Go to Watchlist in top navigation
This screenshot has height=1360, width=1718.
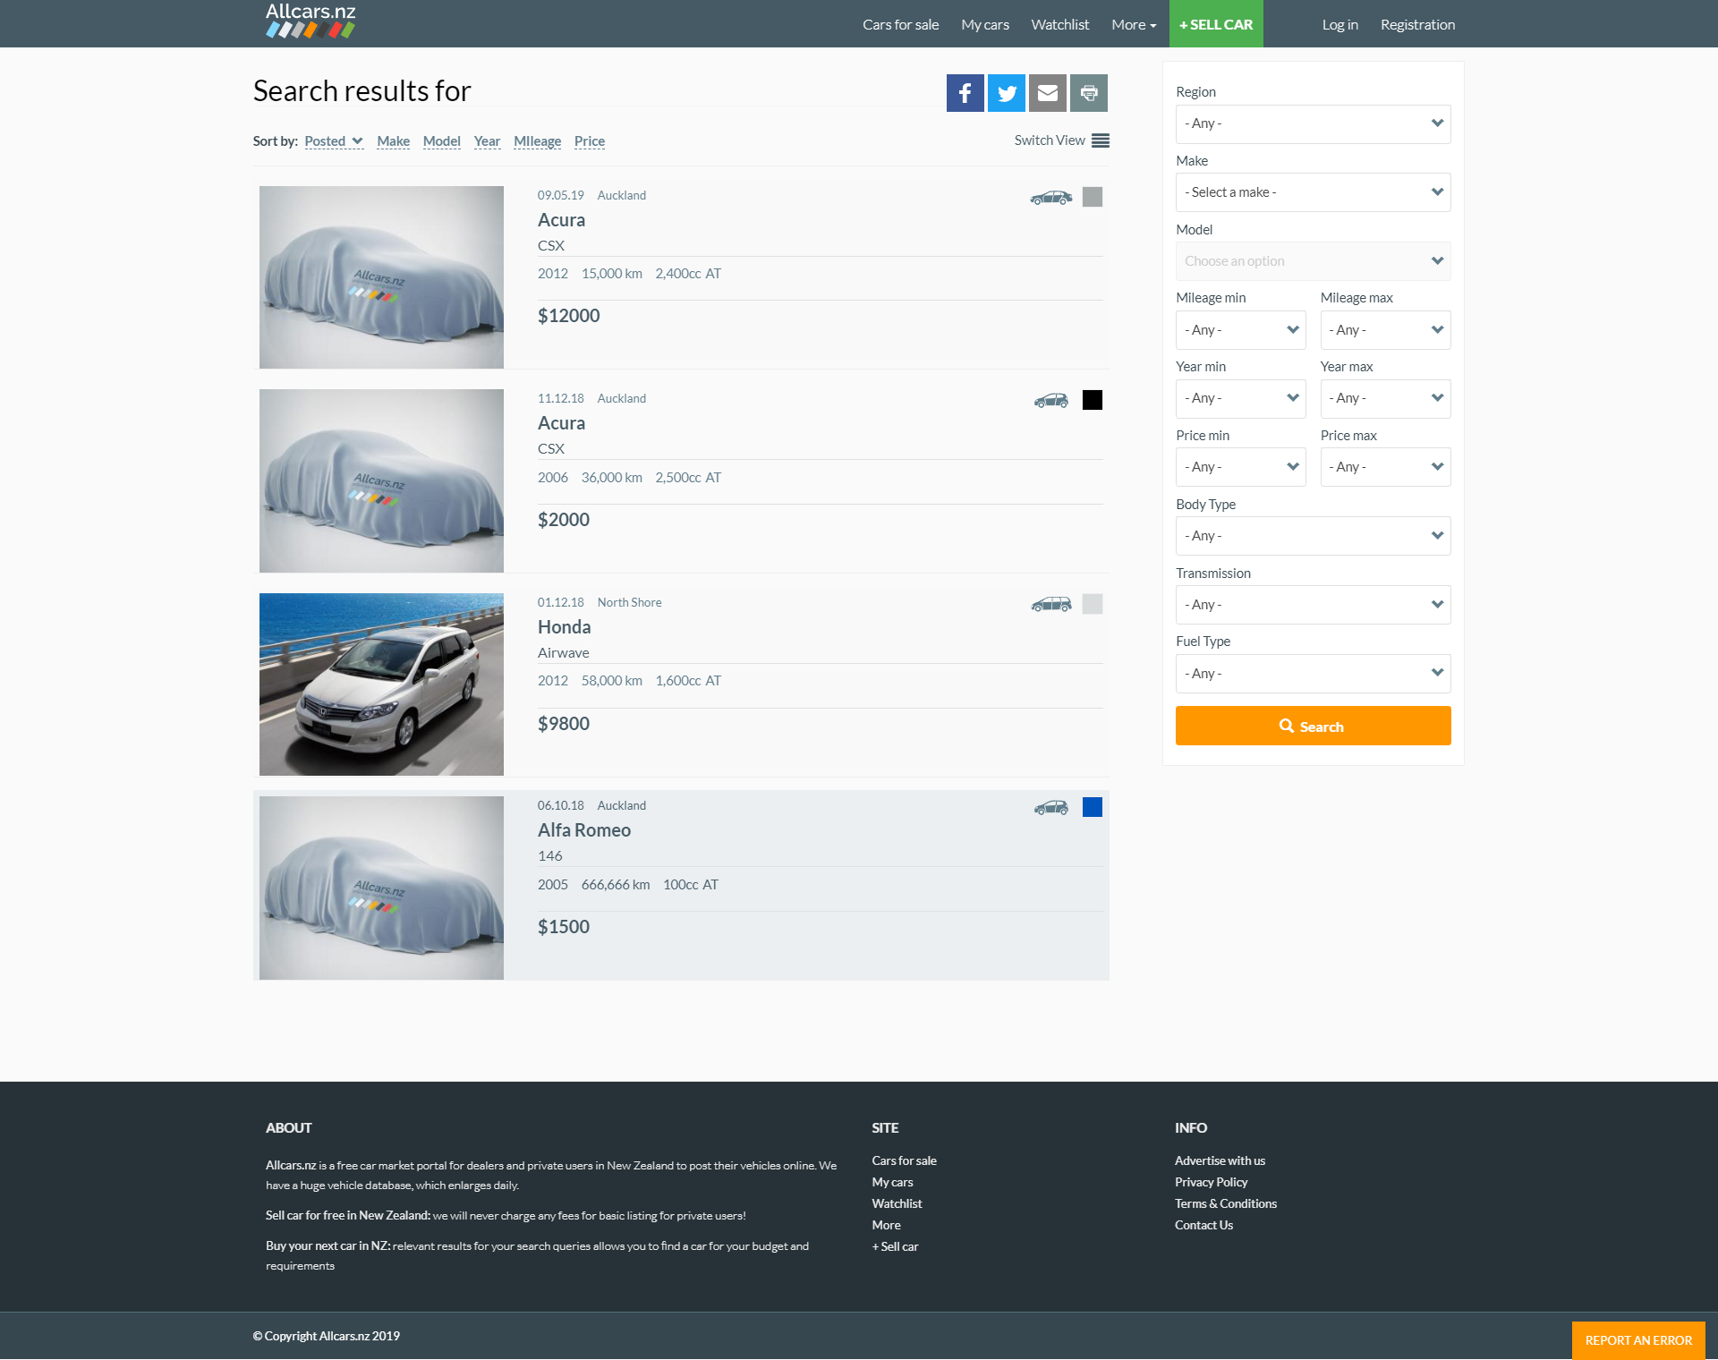(x=1059, y=25)
